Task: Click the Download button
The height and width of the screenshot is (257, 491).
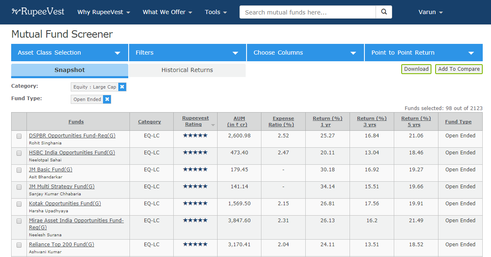Action: [416, 69]
